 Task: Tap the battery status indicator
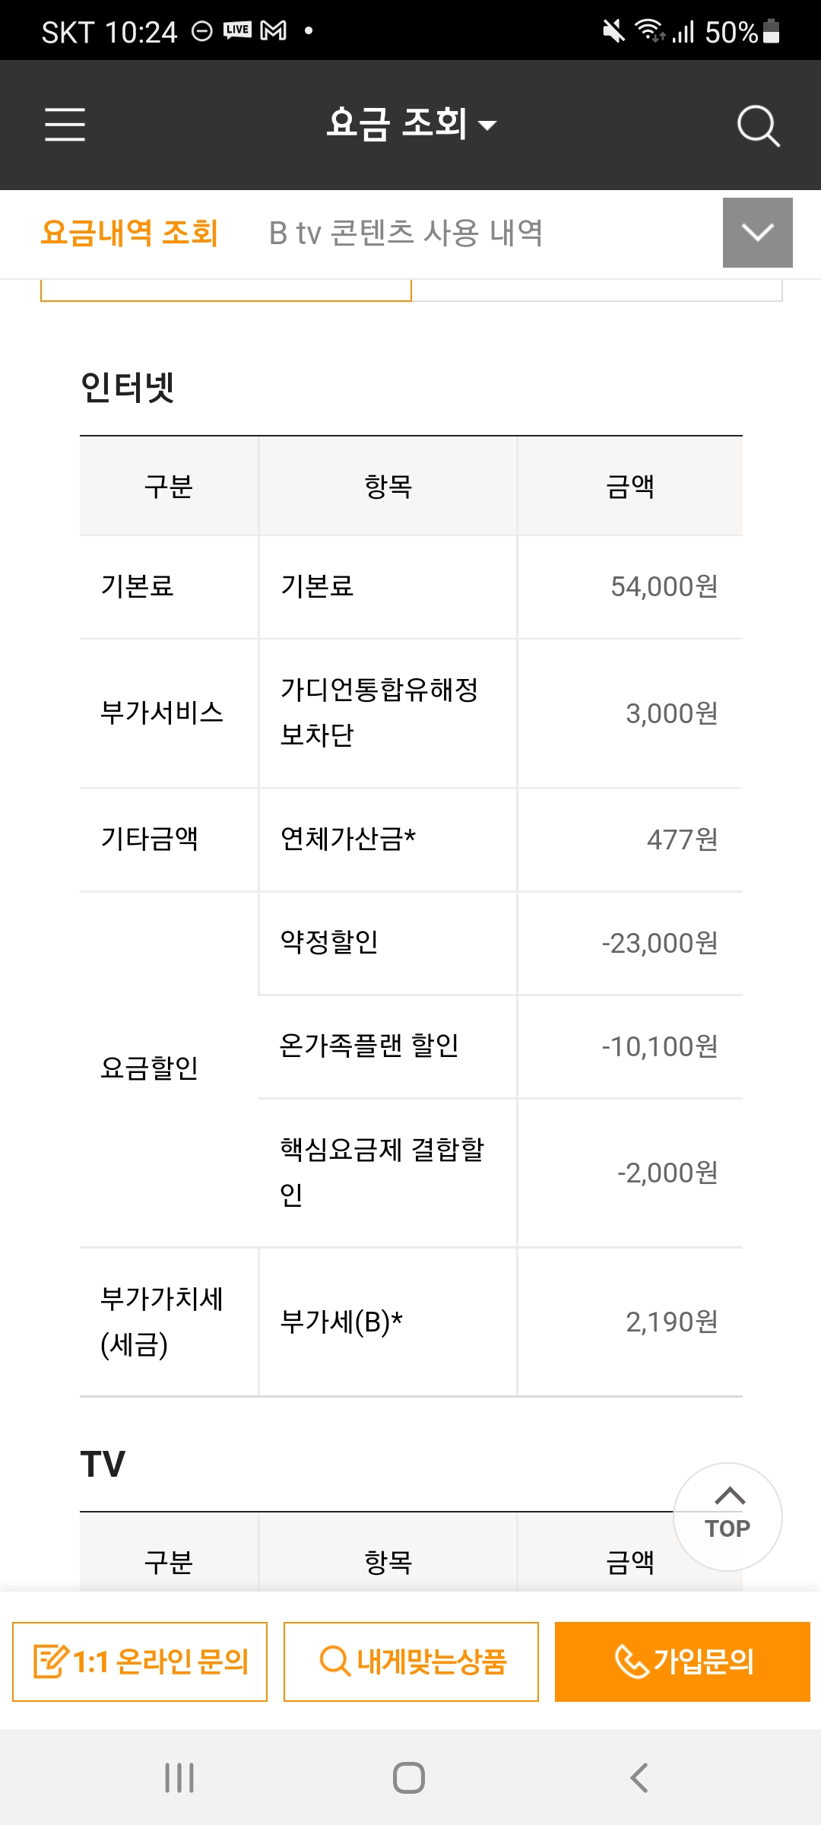771,31
